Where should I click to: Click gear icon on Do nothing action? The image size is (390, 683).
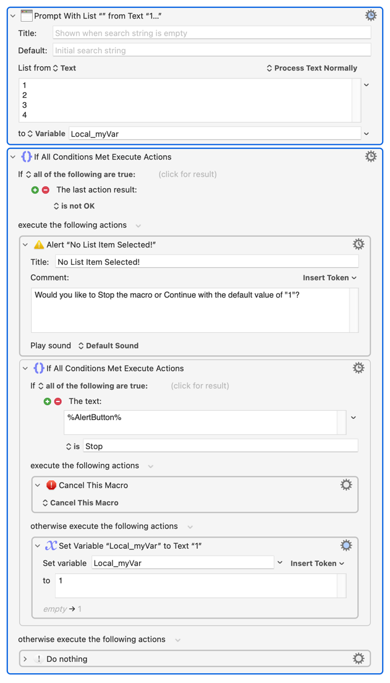coord(358,659)
